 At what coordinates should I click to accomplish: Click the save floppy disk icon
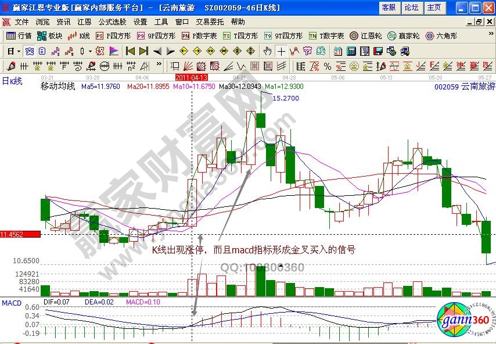[x=378, y=51]
